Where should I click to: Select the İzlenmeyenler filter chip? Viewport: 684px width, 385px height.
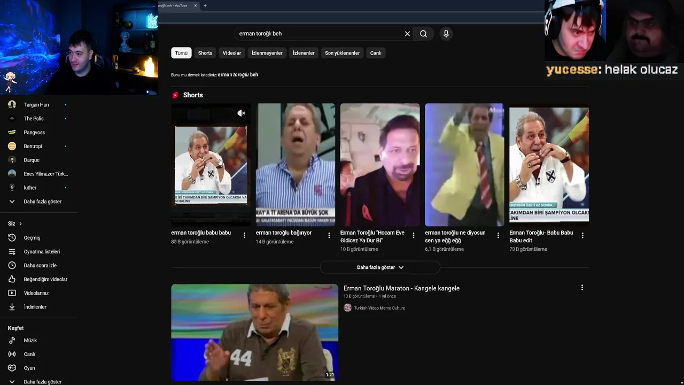tap(267, 53)
